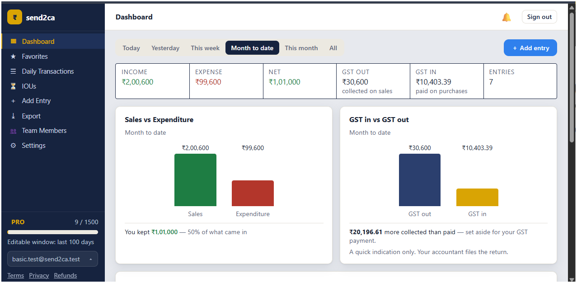Click the EXPENSE ₹99,600 summary card
The height and width of the screenshot is (283, 577).
[226, 81]
